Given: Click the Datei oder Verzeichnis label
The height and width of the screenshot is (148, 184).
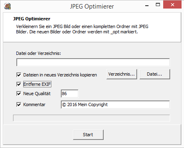Looking at the screenshot, I should (38, 53).
